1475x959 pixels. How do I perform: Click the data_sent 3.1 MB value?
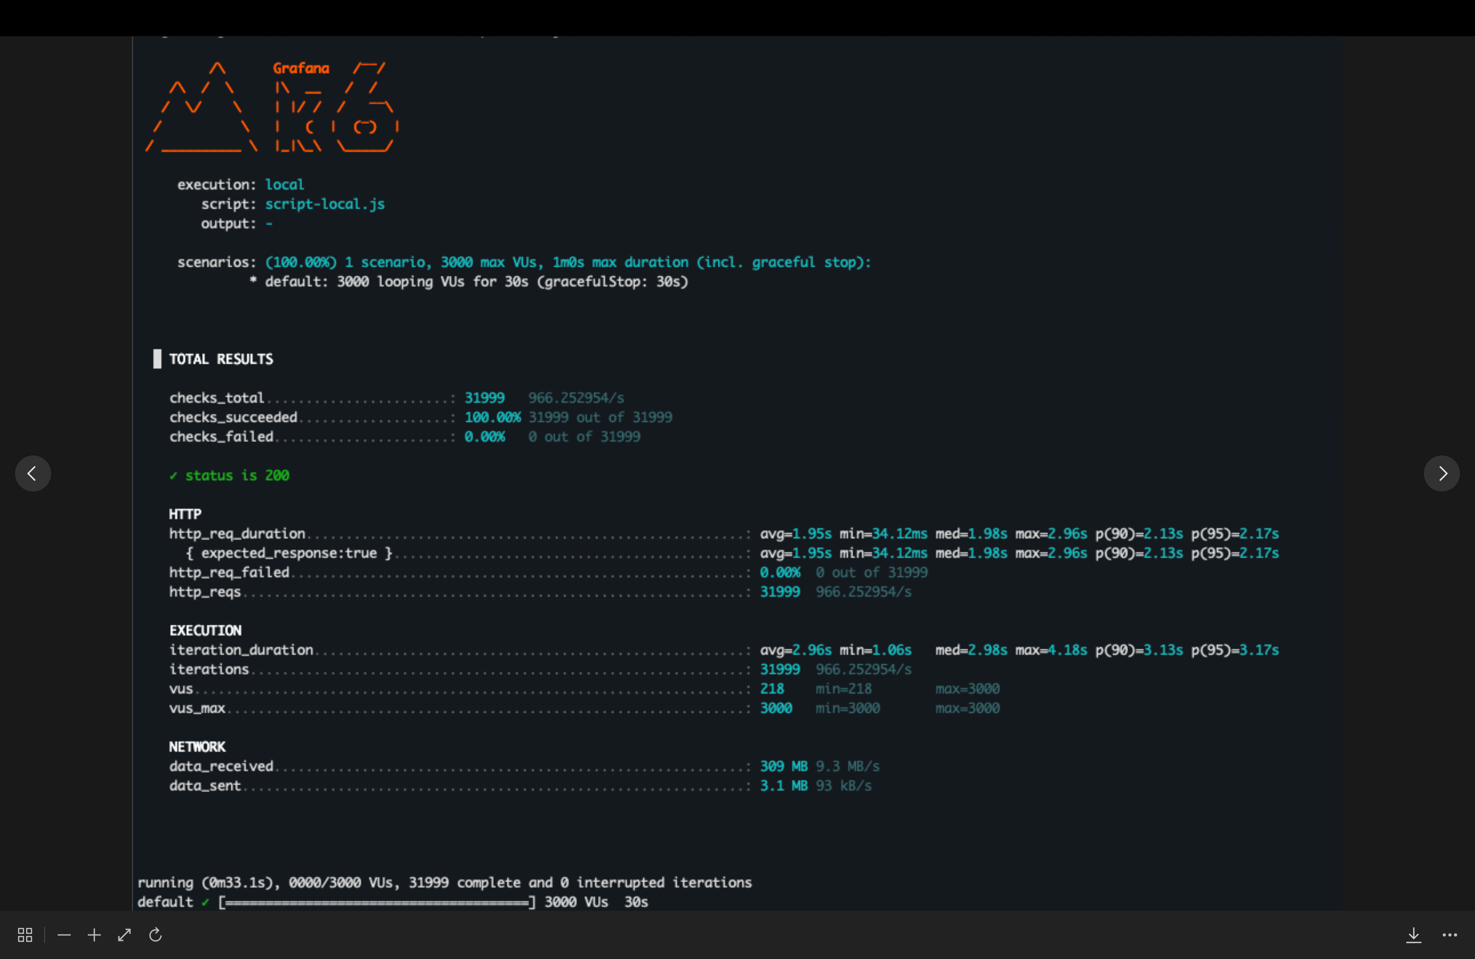click(x=783, y=785)
